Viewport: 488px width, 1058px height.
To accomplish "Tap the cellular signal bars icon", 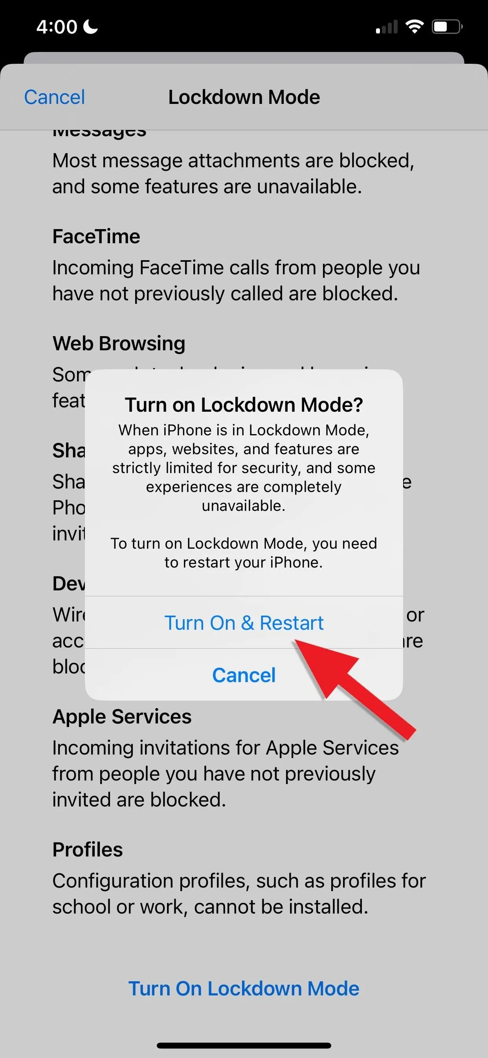I will [387, 27].
